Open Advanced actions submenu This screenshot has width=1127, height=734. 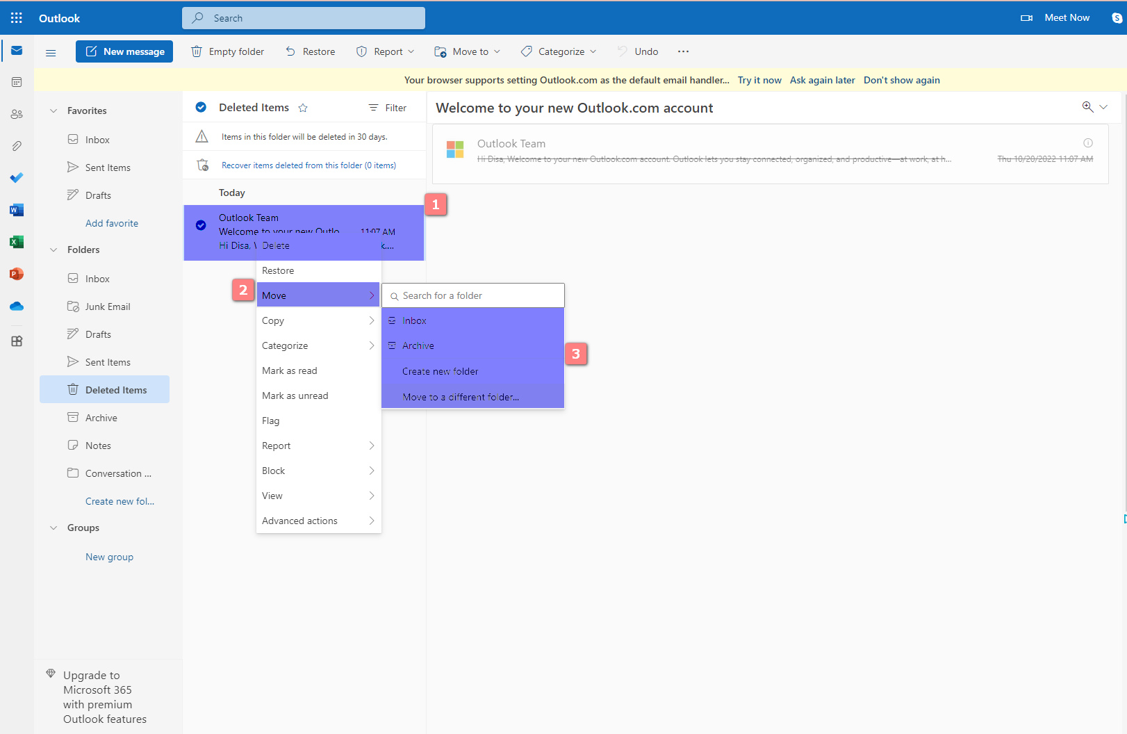pos(319,521)
